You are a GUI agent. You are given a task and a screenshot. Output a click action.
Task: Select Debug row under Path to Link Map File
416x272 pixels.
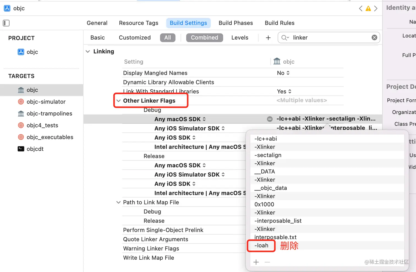152,212
